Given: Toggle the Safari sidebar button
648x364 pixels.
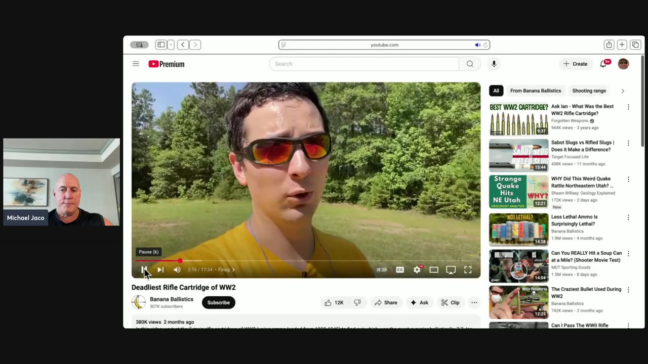Looking at the screenshot, I should 161,45.
